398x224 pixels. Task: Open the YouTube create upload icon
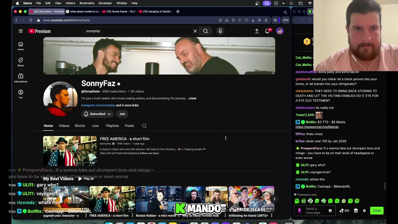coord(257,31)
